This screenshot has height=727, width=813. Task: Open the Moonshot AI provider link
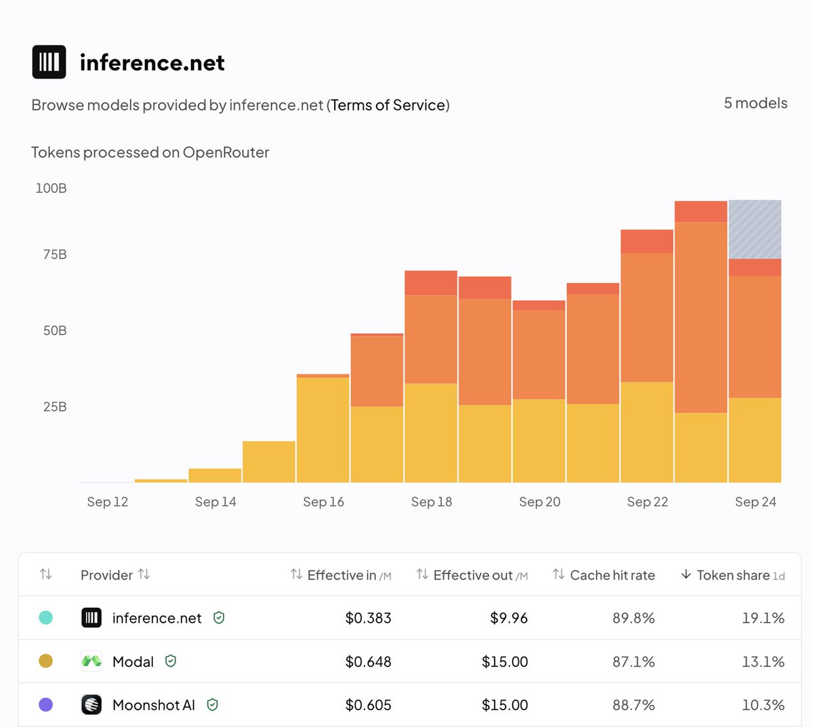[154, 705]
